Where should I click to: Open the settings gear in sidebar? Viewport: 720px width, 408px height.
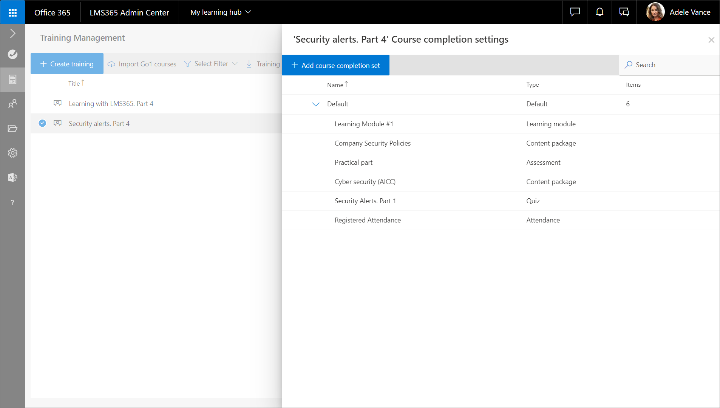pyautogui.click(x=12, y=153)
